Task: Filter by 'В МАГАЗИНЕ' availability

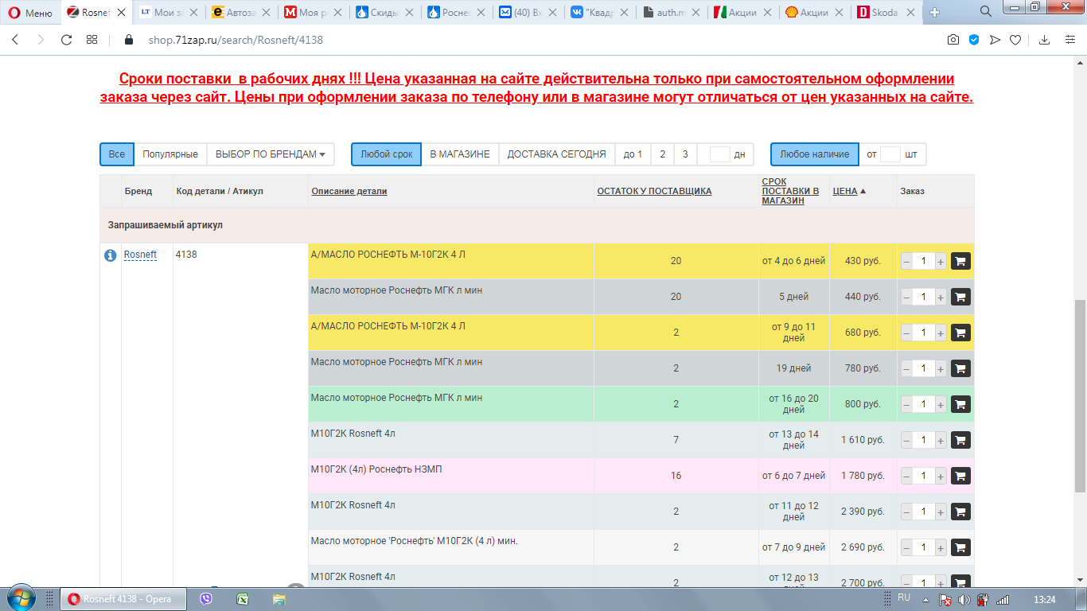Action: (460, 154)
